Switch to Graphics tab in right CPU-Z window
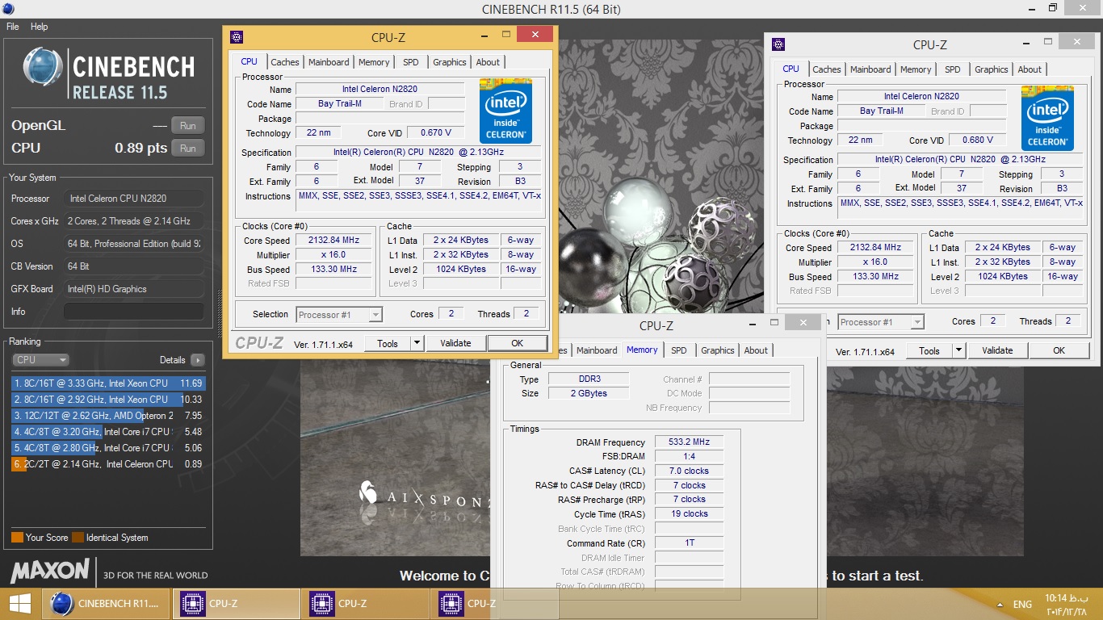The height and width of the screenshot is (620, 1103). [992, 69]
